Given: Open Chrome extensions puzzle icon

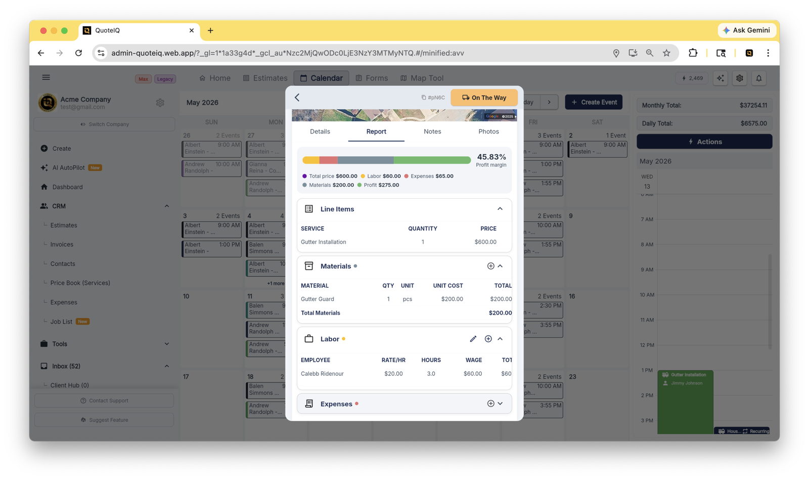Looking at the screenshot, I should pos(693,53).
